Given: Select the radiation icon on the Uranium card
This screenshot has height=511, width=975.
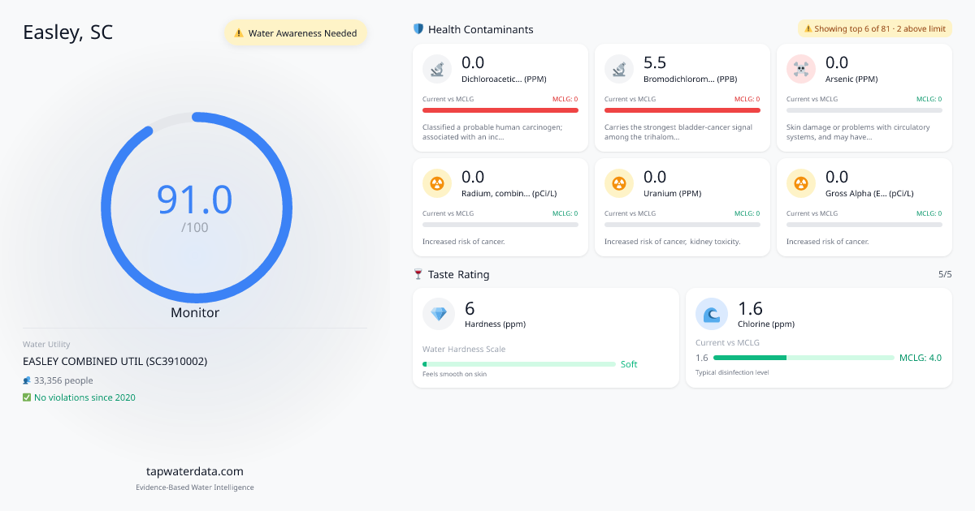Looking at the screenshot, I should tap(619, 184).
